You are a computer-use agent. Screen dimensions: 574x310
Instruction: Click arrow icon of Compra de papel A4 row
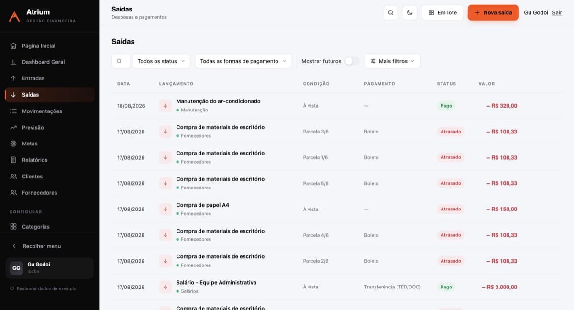pos(166,209)
